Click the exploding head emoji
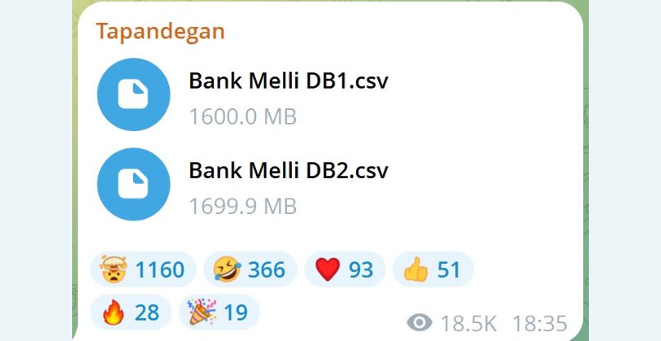Image resolution: width=661 pixels, height=341 pixels. tap(113, 269)
